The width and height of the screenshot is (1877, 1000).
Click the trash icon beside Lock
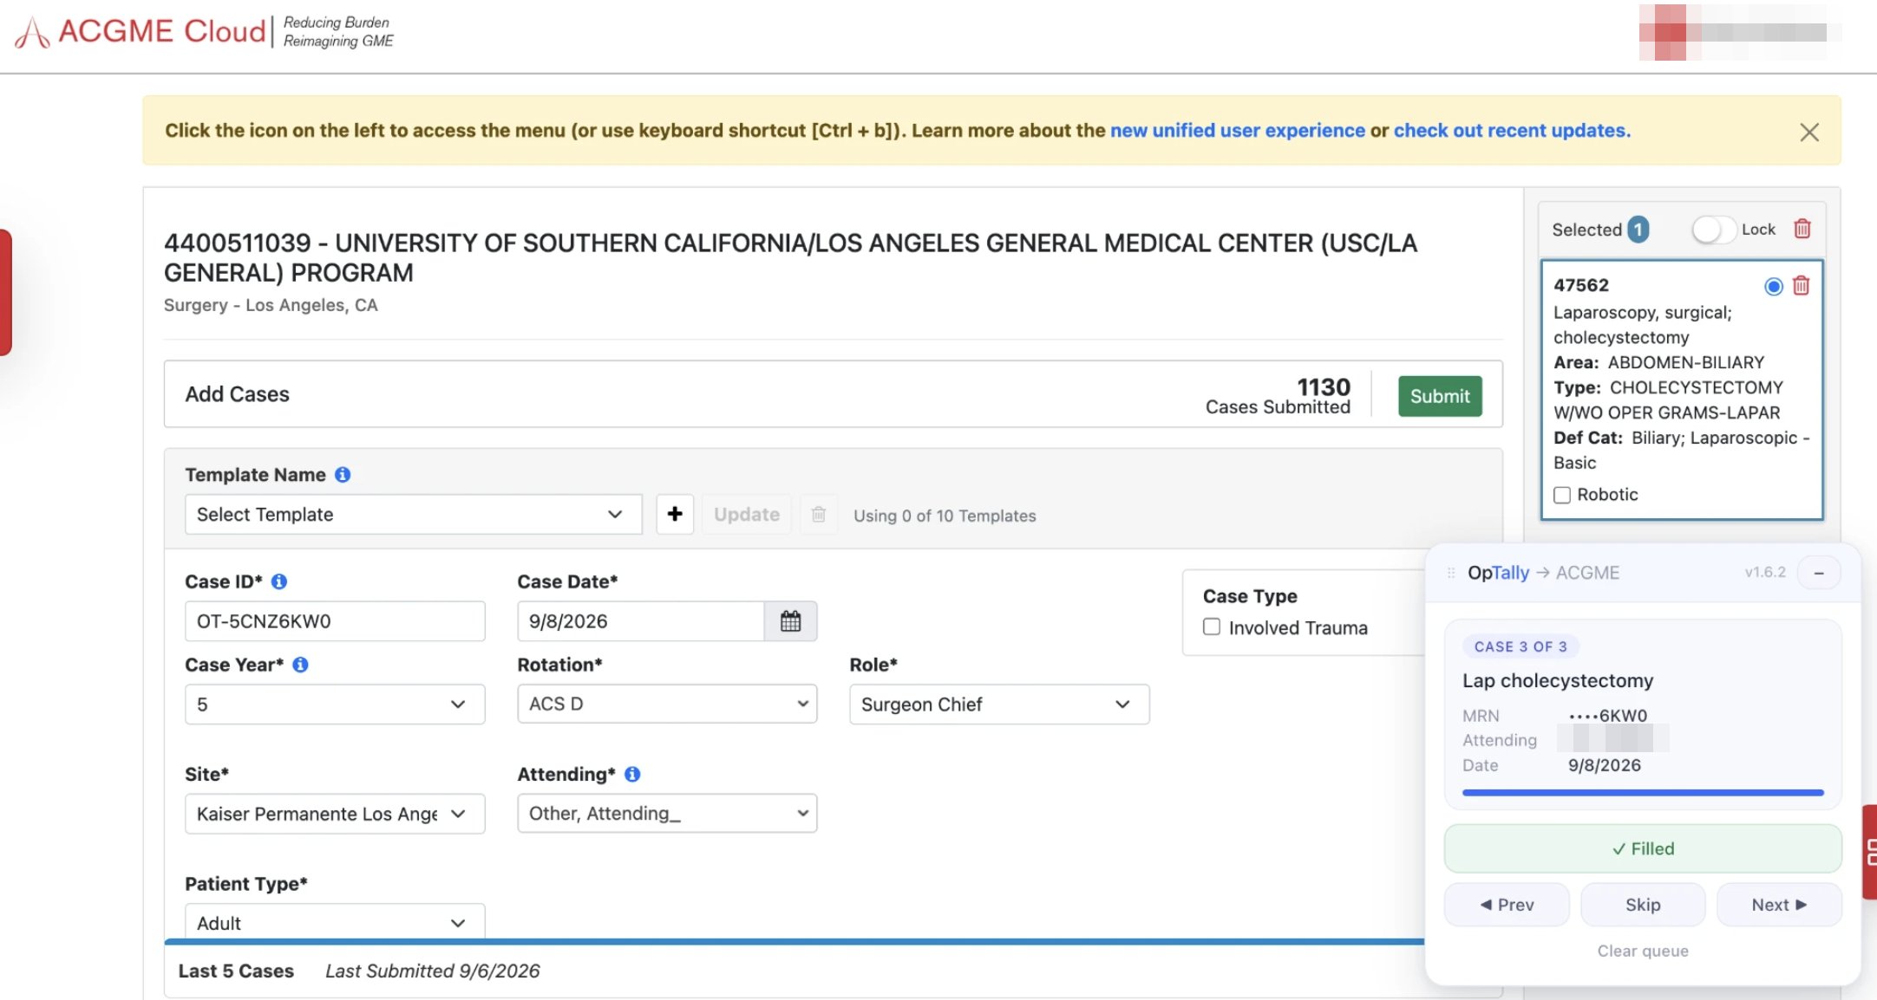1802,229
